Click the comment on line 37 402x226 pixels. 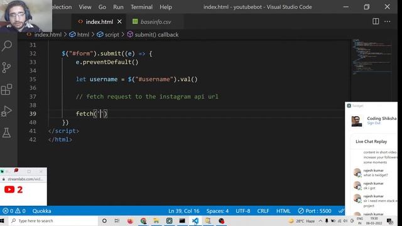147,97
